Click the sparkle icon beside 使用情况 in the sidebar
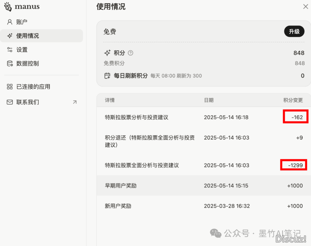311x246 pixels. [x=10, y=36]
